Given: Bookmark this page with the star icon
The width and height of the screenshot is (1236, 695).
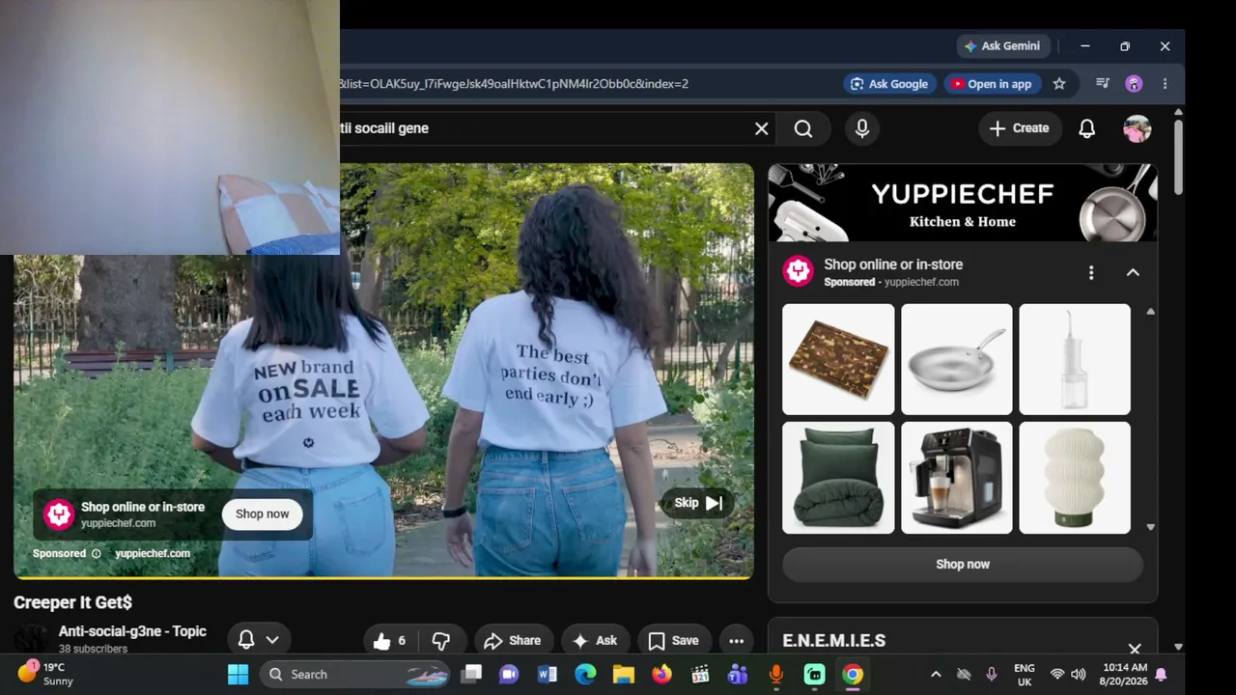Looking at the screenshot, I should tap(1059, 84).
